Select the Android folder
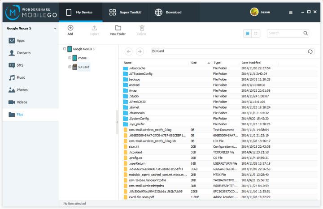 219,85
